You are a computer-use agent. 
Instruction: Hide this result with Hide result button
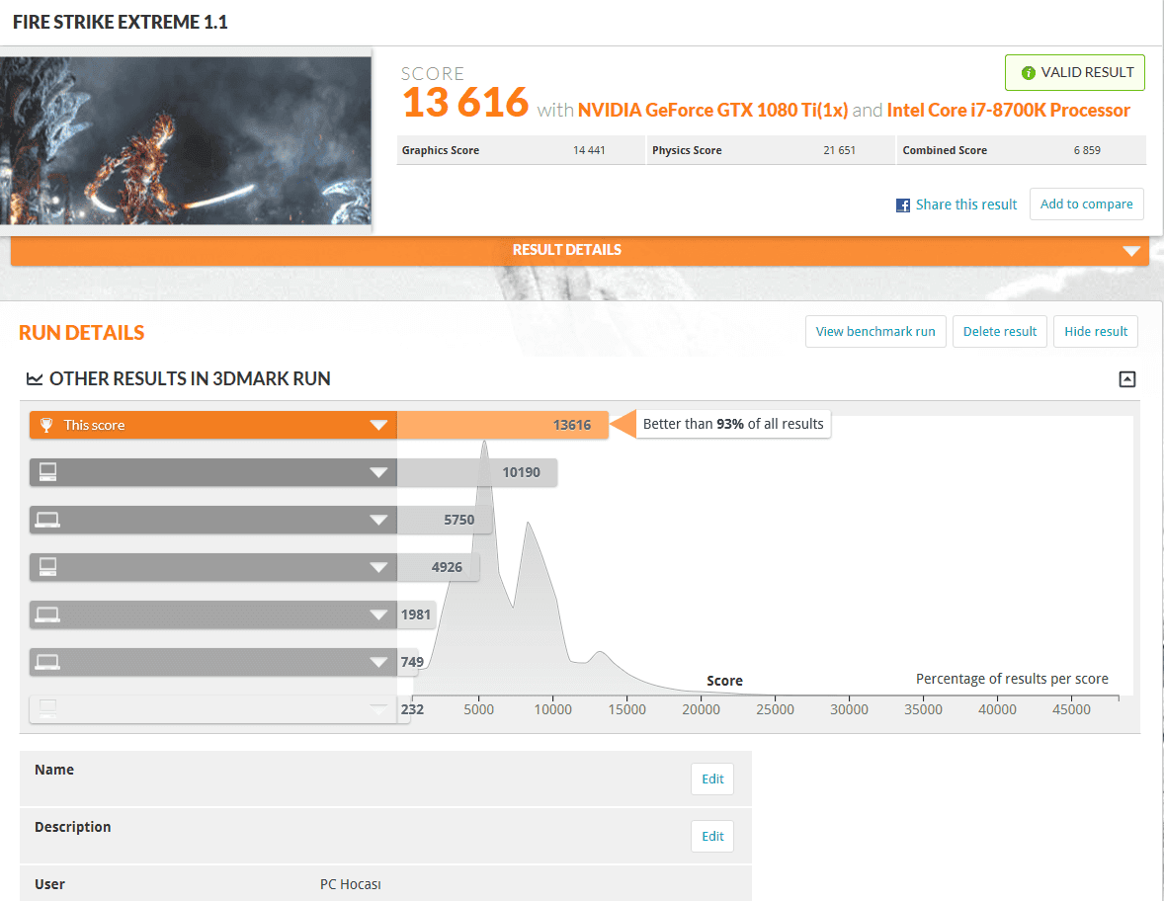[1095, 332]
